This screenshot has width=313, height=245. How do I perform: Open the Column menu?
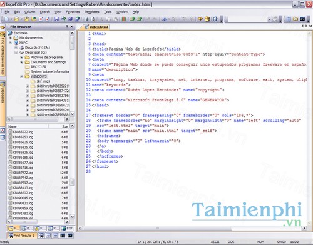click(30, 12)
